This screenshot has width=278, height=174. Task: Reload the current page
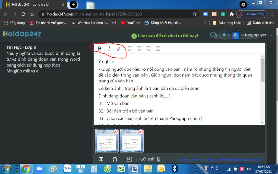point(23,14)
